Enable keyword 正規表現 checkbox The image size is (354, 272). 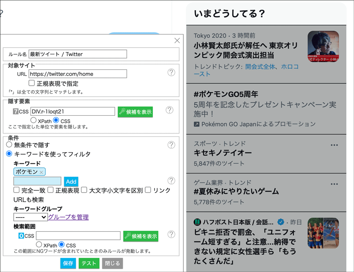click(x=50, y=190)
